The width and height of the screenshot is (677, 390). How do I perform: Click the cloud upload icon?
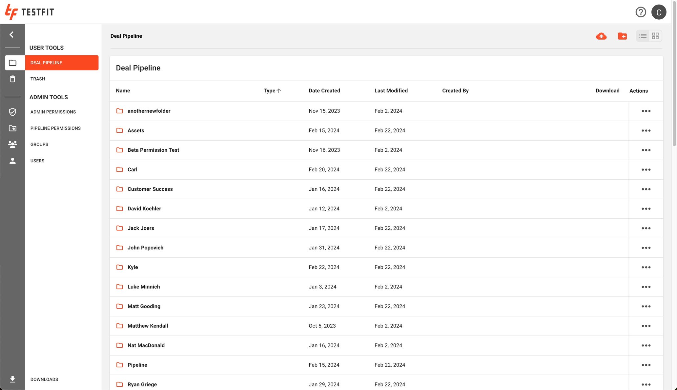coord(601,36)
